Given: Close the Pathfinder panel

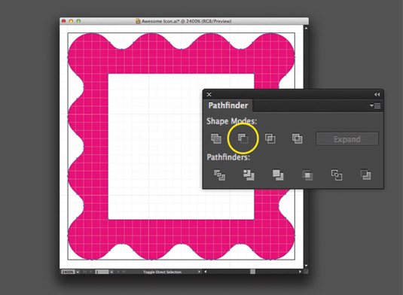Looking at the screenshot, I should tap(209, 95).
